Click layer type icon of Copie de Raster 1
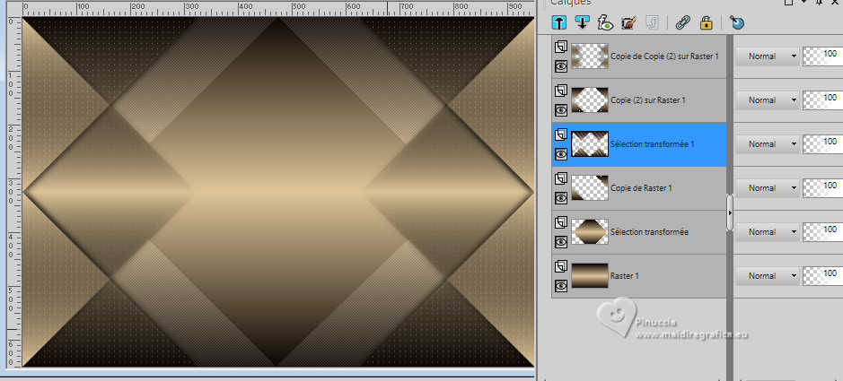Image resolution: width=843 pixels, height=381 pixels. 561,178
